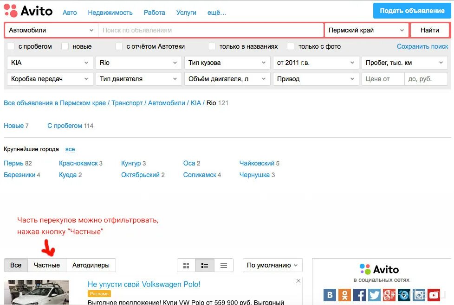The height and width of the screenshot is (305, 454).
Task: Open the 'ещё…' top menu
Action: coord(217,13)
